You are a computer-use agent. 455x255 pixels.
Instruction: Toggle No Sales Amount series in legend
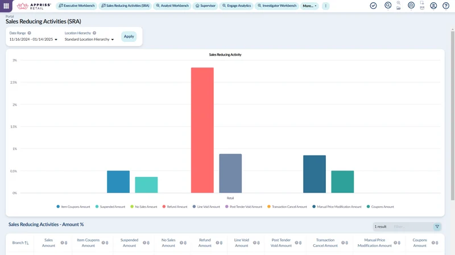[x=144, y=207]
